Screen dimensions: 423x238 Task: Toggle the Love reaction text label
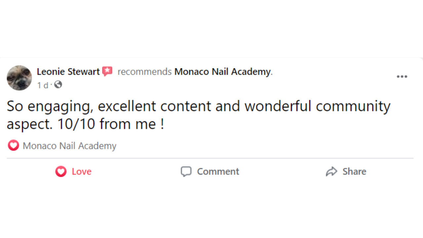(x=82, y=172)
